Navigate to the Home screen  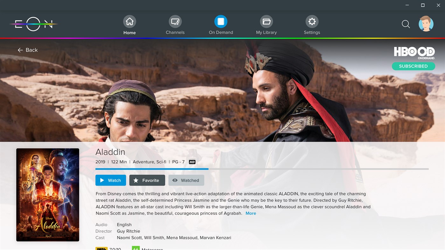coord(129,24)
